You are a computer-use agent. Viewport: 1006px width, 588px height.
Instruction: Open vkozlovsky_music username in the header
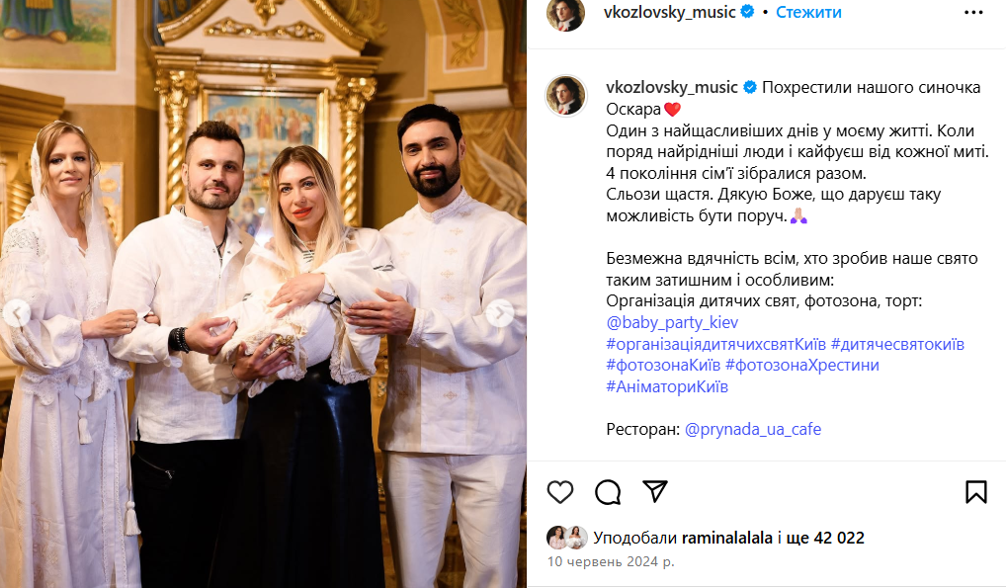point(669,12)
